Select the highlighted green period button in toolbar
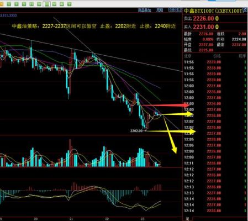 tap(47, 4)
